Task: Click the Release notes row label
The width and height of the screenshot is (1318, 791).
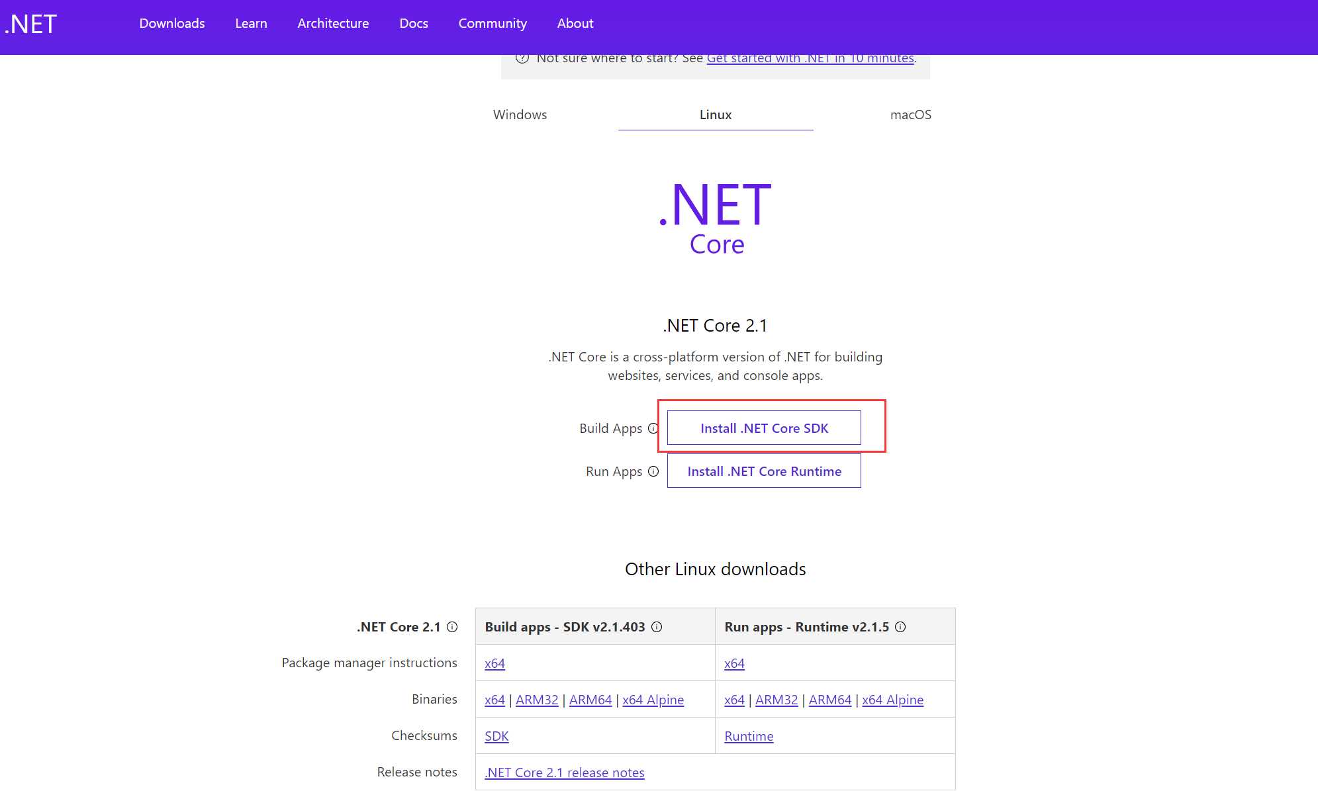Action: 417,772
